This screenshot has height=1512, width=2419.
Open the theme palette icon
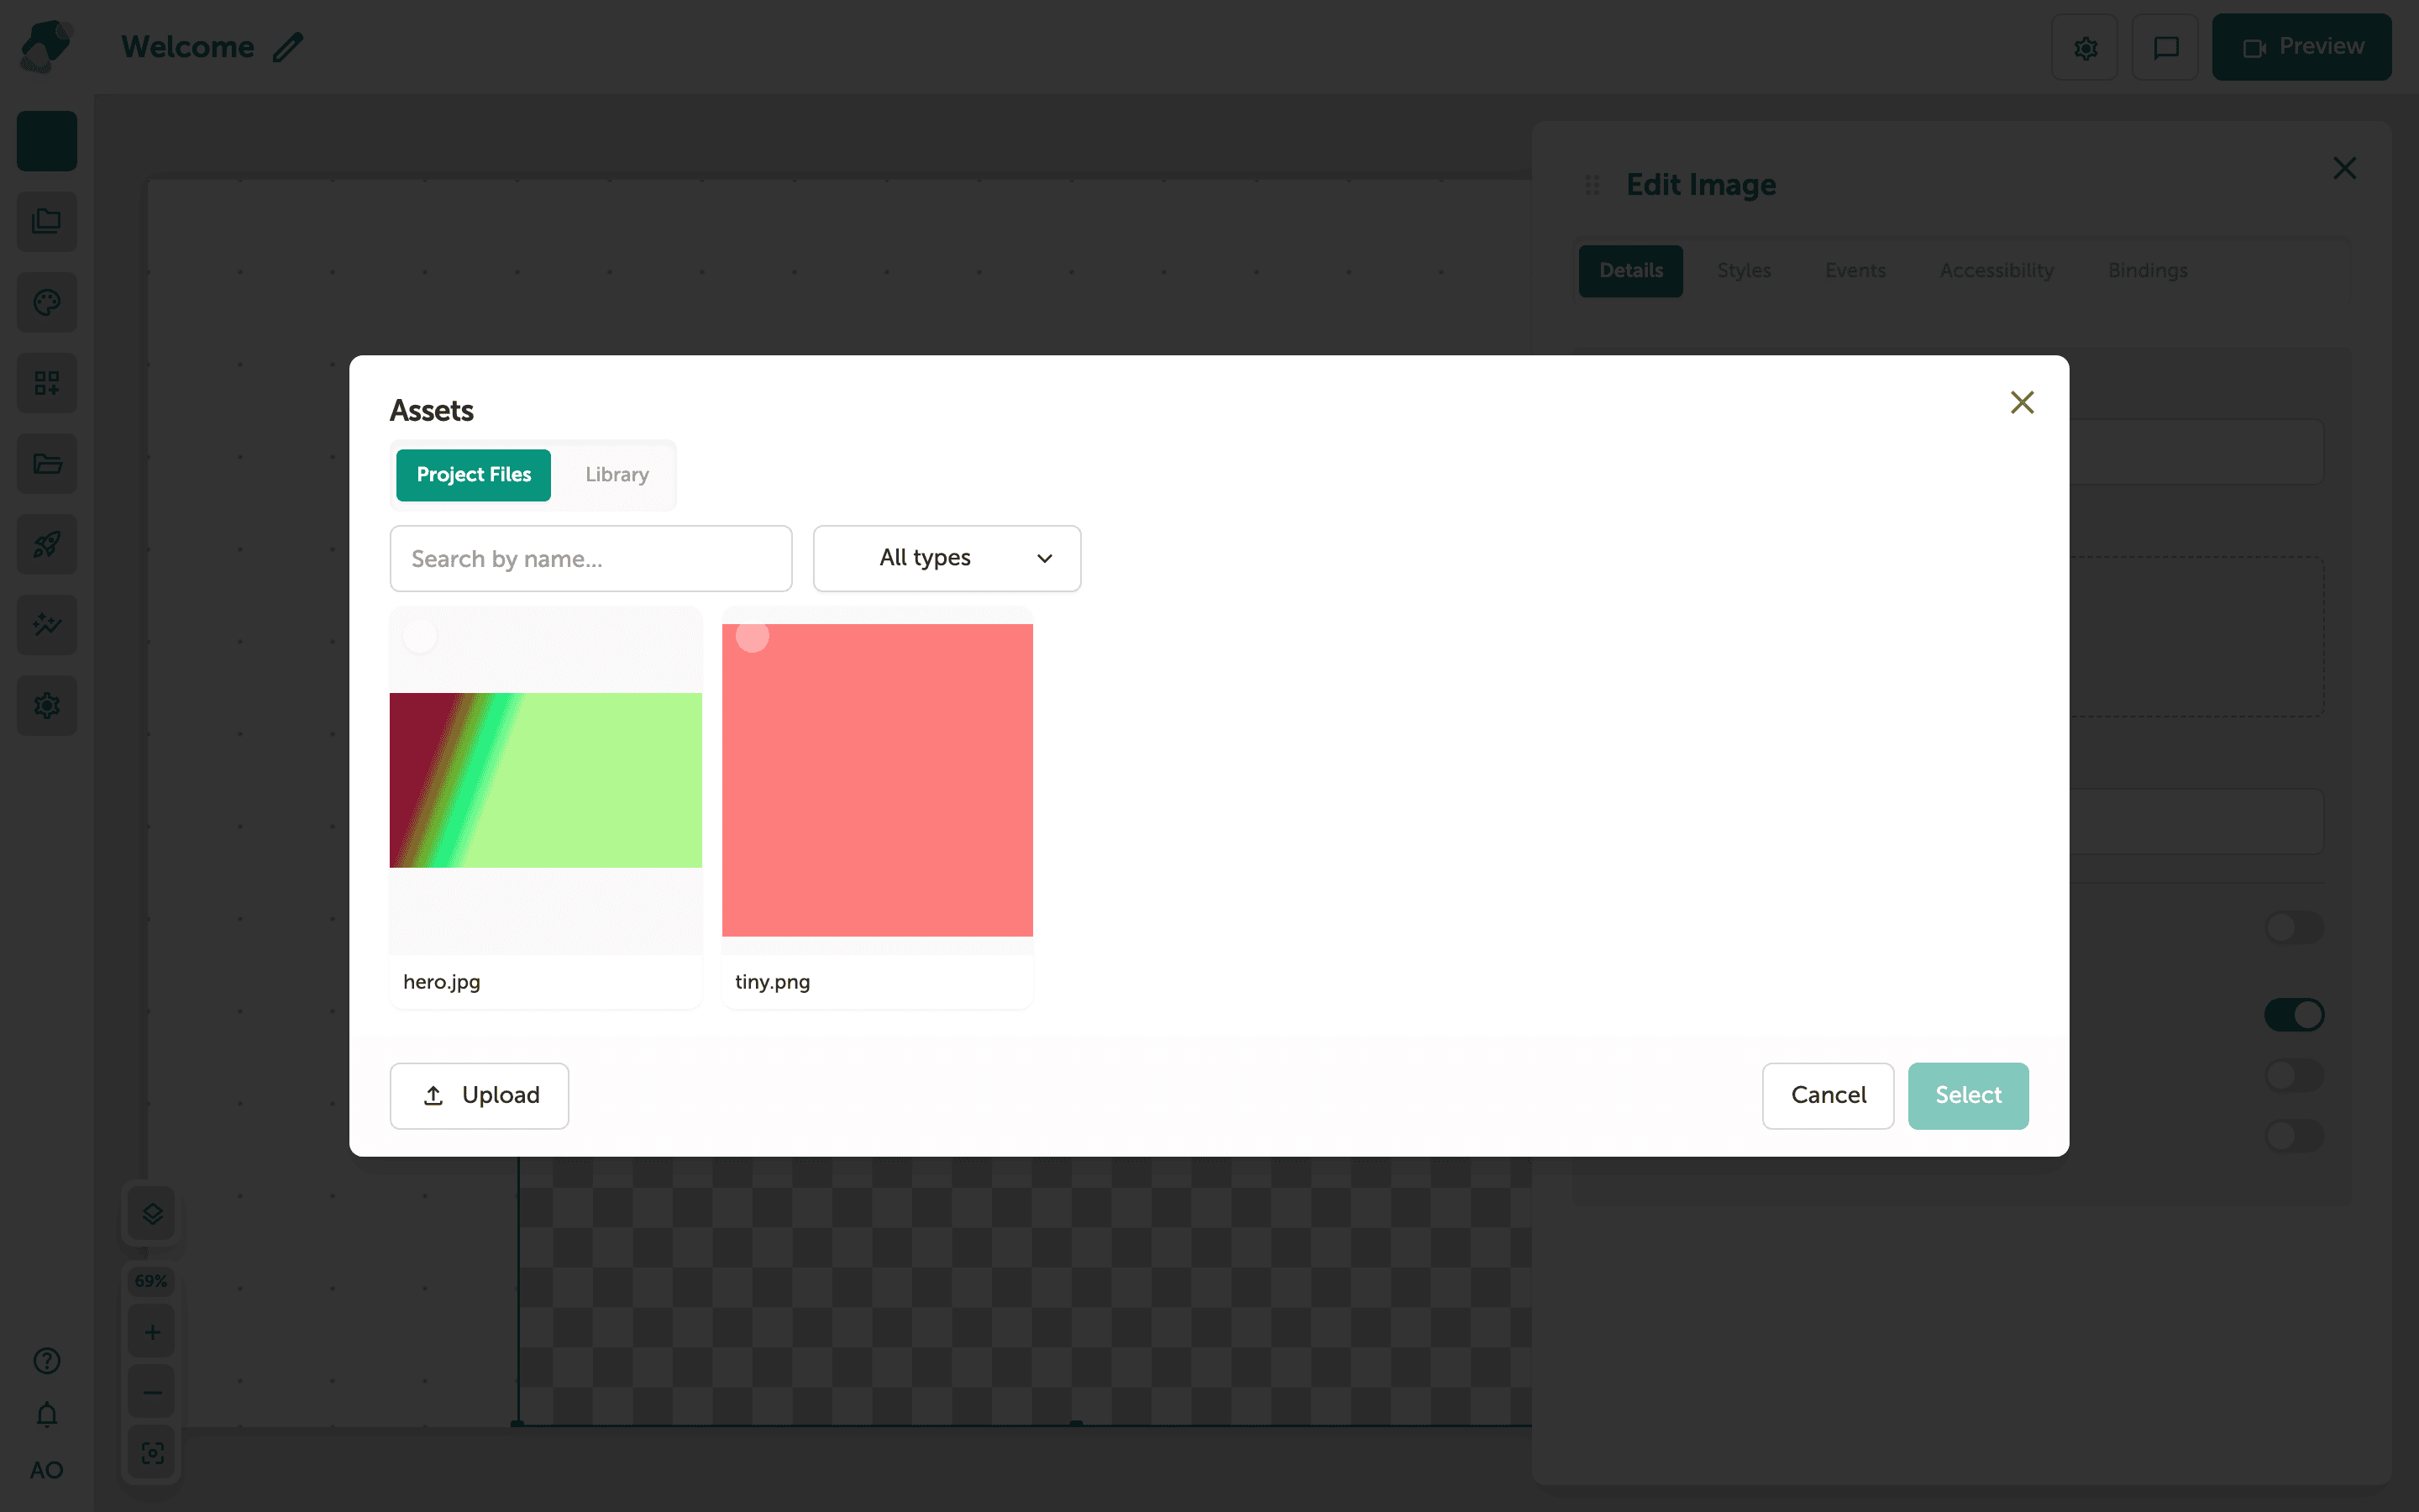coord(47,302)
